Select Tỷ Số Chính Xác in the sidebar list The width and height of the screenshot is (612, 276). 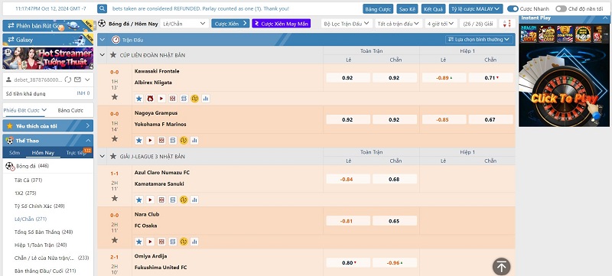(x=40, y=206)
